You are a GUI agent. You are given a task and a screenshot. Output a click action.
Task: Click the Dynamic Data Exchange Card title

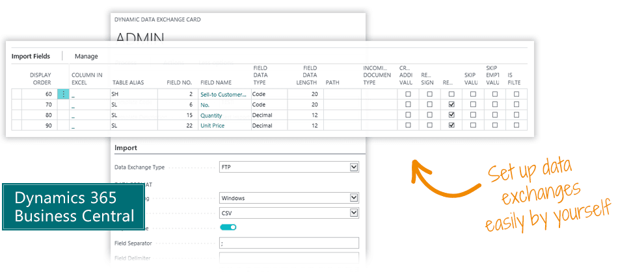click(157, 19)
